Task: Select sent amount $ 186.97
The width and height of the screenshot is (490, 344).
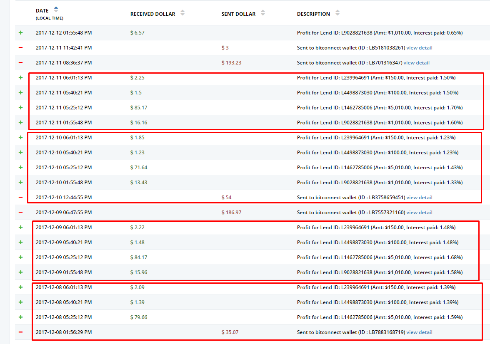Action: tap(232, 213)
